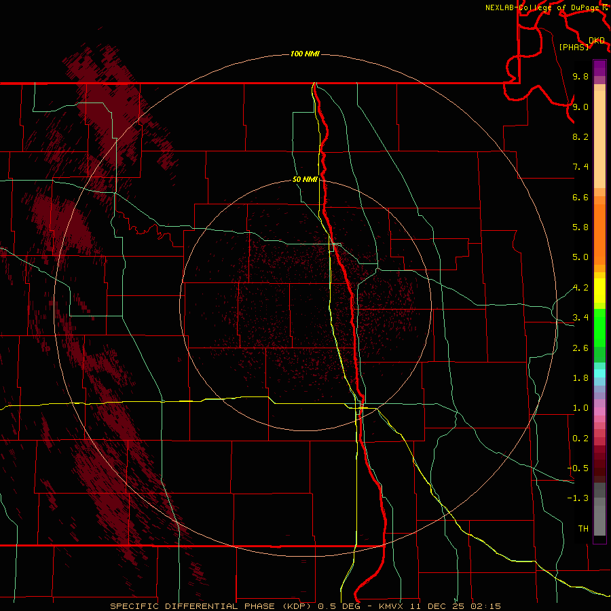Click the 8.2 scale label

pos(580,136)
